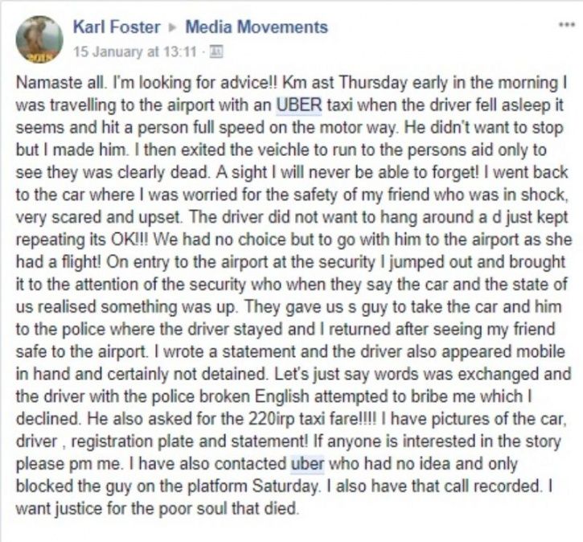Click the arrow between Karl Foster and Media Movements
The height and width of the screenshot is (542, 583).
tap(173, 28)
